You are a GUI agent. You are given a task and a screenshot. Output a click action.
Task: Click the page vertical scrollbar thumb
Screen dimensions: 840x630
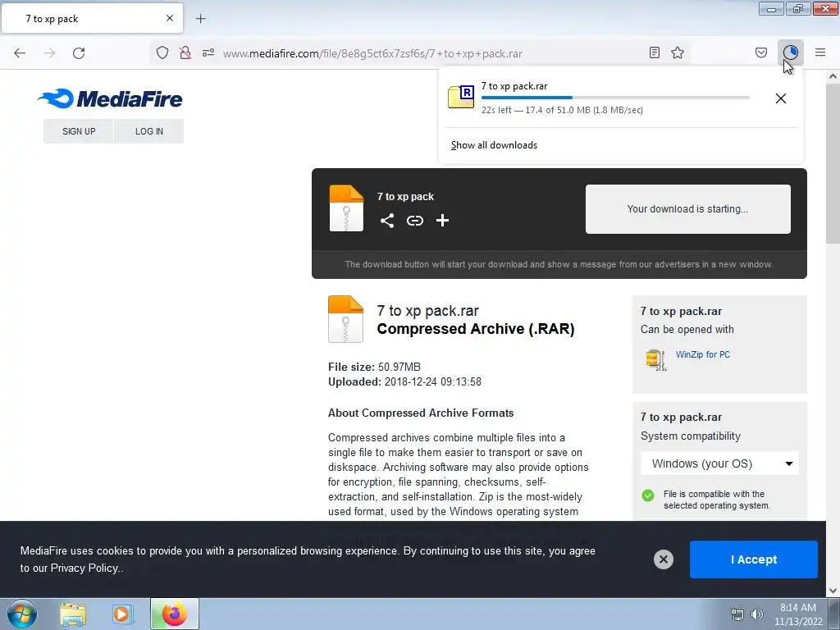pos(833,163)
